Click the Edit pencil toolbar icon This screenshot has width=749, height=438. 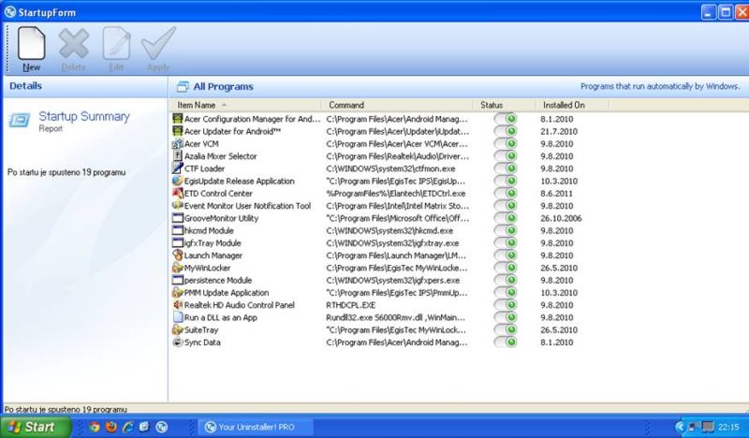coord(116,43)
